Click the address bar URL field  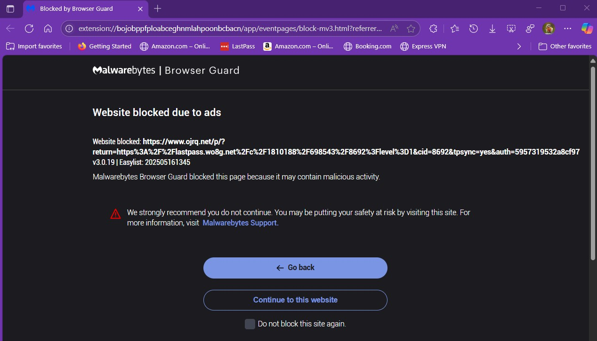tap(231, 29)
